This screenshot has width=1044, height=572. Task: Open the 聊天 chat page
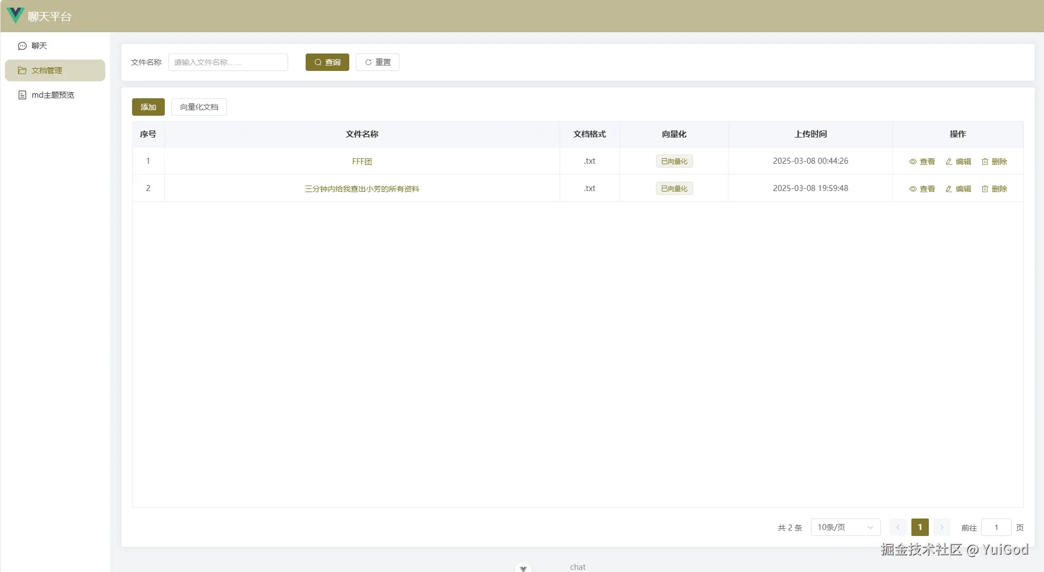(x=55, y=46)
